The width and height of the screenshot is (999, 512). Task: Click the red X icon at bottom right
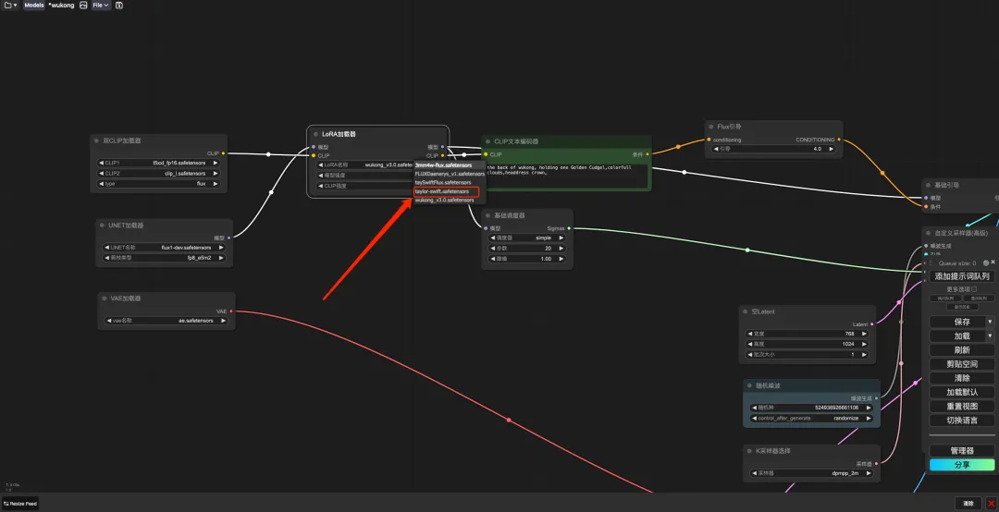pos(992,504)
